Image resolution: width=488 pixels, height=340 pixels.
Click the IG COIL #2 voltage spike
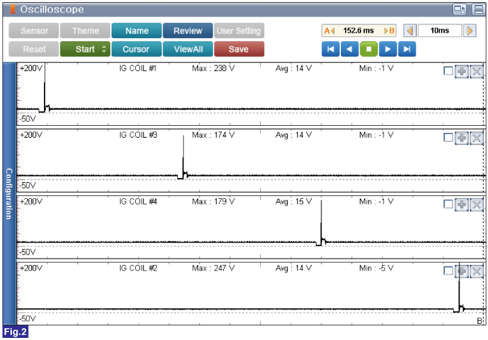[x=459, y=287]
